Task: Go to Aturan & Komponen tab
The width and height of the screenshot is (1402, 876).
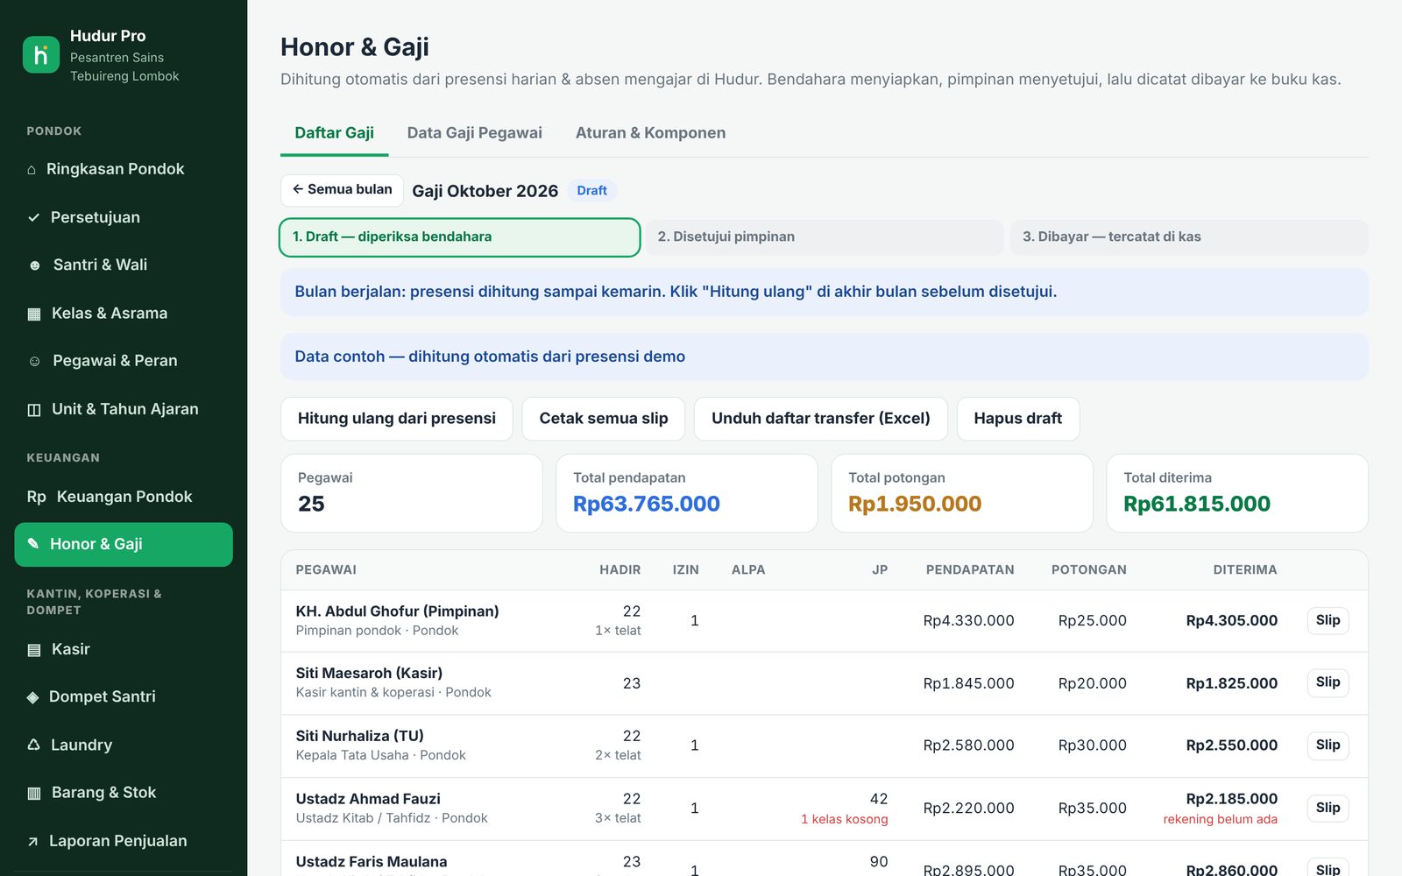Action: (x=650, y=133)
